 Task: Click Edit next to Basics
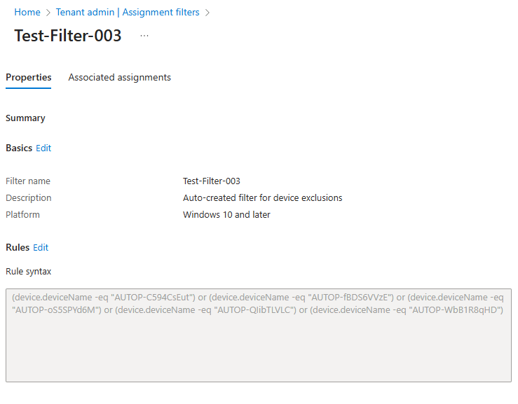43,148
